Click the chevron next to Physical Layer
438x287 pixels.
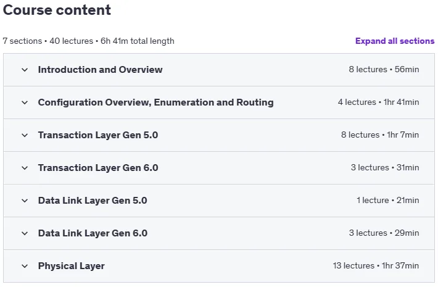pyautogui.click(x=25, y=266)
